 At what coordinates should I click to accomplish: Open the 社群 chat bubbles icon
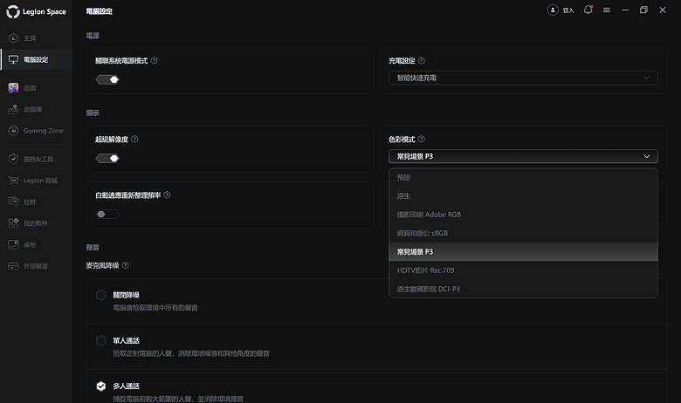point(13,201)
